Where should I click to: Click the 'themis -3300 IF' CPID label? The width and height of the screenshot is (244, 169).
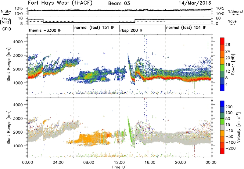(45, 30)
